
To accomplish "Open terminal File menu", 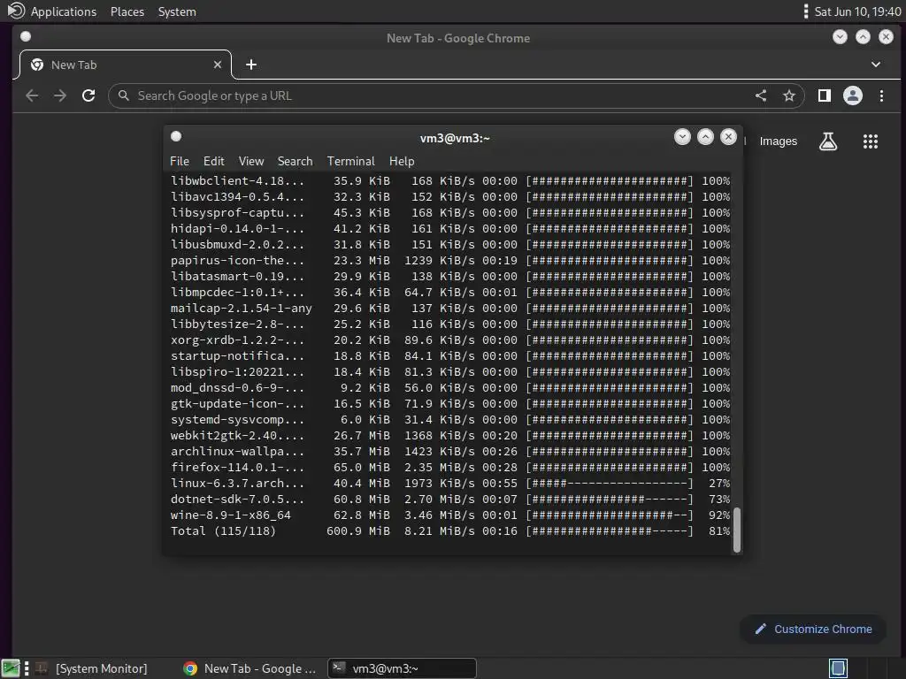I will (179, 161).
